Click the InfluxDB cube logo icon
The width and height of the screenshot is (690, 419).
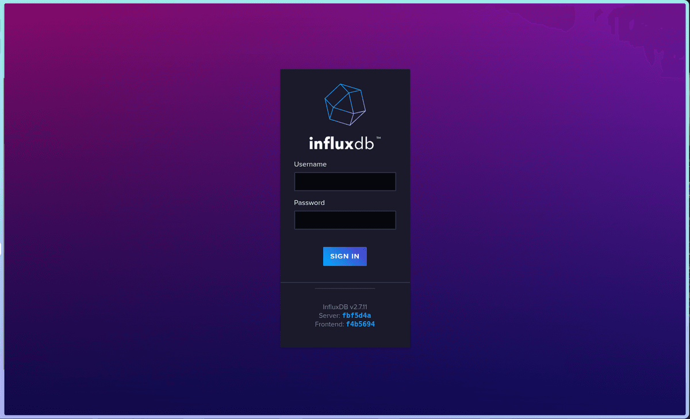pos(345,104)
